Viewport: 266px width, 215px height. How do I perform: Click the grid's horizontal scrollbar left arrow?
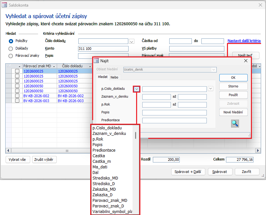pos(8,150)
